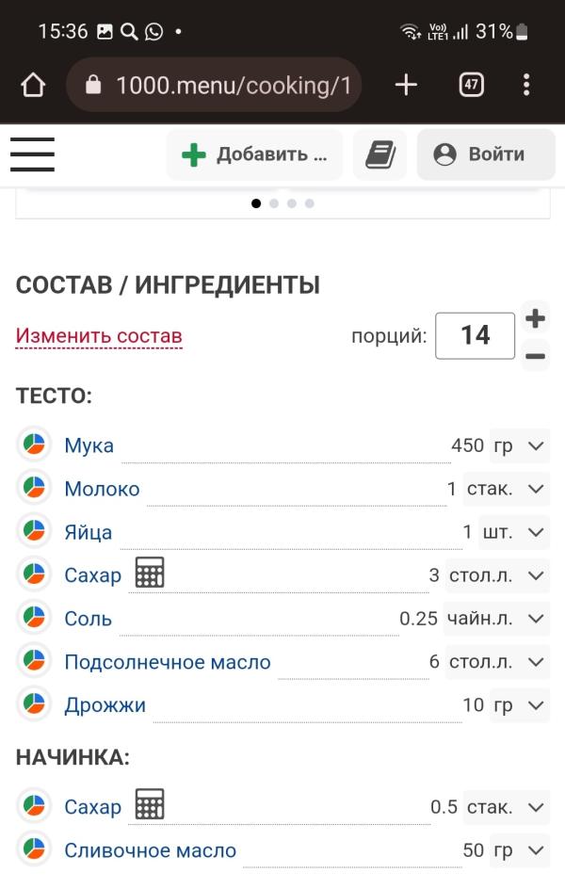565x889 pixels.
Task: Expand the Мука unit dropdown
Action: coord(520,445)
